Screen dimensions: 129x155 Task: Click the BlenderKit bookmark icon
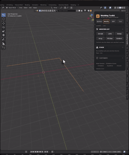pos(79,11)
